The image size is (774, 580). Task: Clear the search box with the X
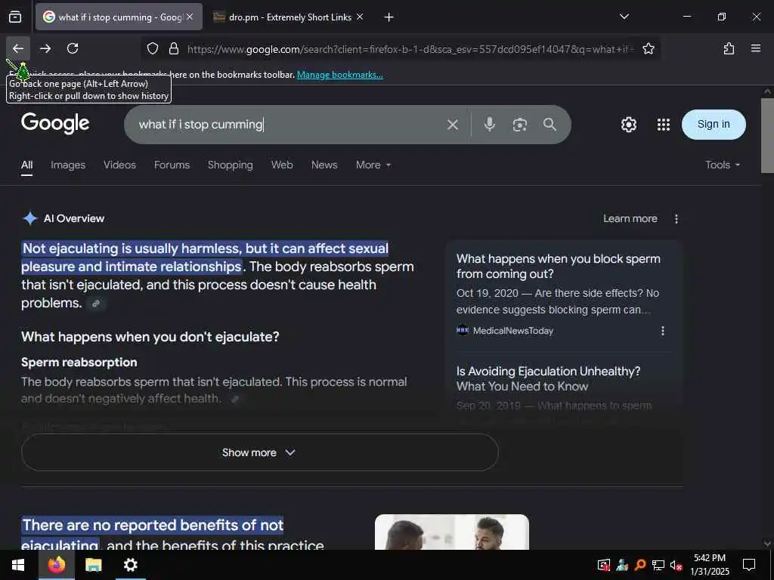coord(452,125)
